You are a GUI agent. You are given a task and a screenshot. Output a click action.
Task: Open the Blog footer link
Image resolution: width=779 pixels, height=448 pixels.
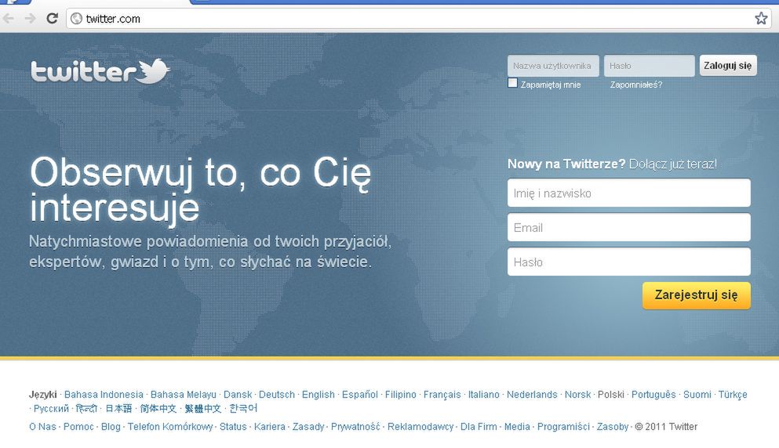pyautogui.click(x=111, y=427)
